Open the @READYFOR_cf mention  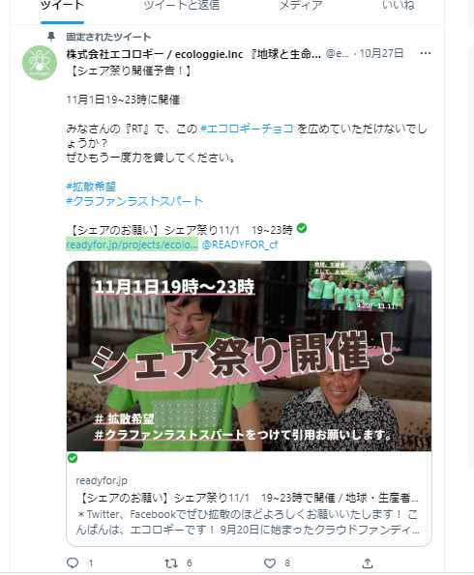pyautogui.click(x=240, y=244)
